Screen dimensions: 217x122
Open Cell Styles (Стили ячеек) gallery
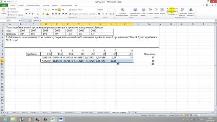pos(143,12)
